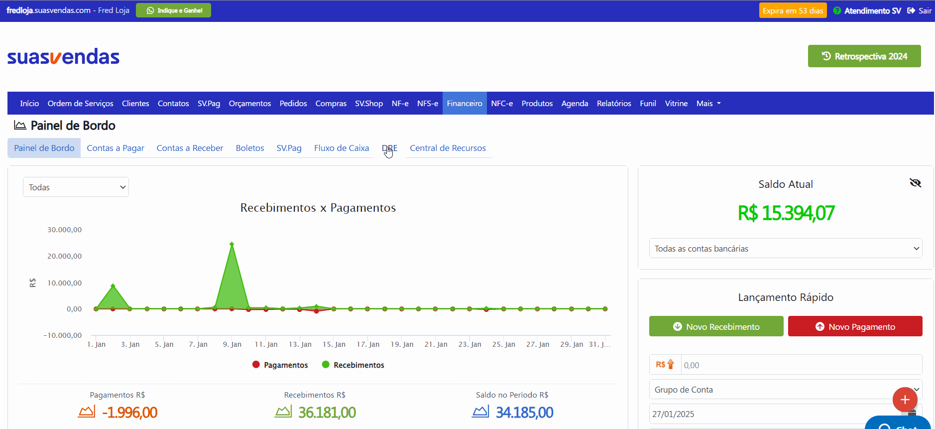Click Novo Pagamento button
This screenshot has height=429, width=935.
[x=855, y=326]
